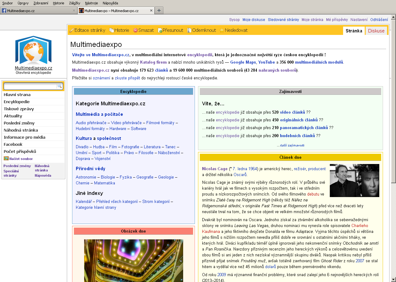Image resolution: width=396 pixels, height=282 pixels.
Task: Open the Astronomie category link
Action: point(86,177)
